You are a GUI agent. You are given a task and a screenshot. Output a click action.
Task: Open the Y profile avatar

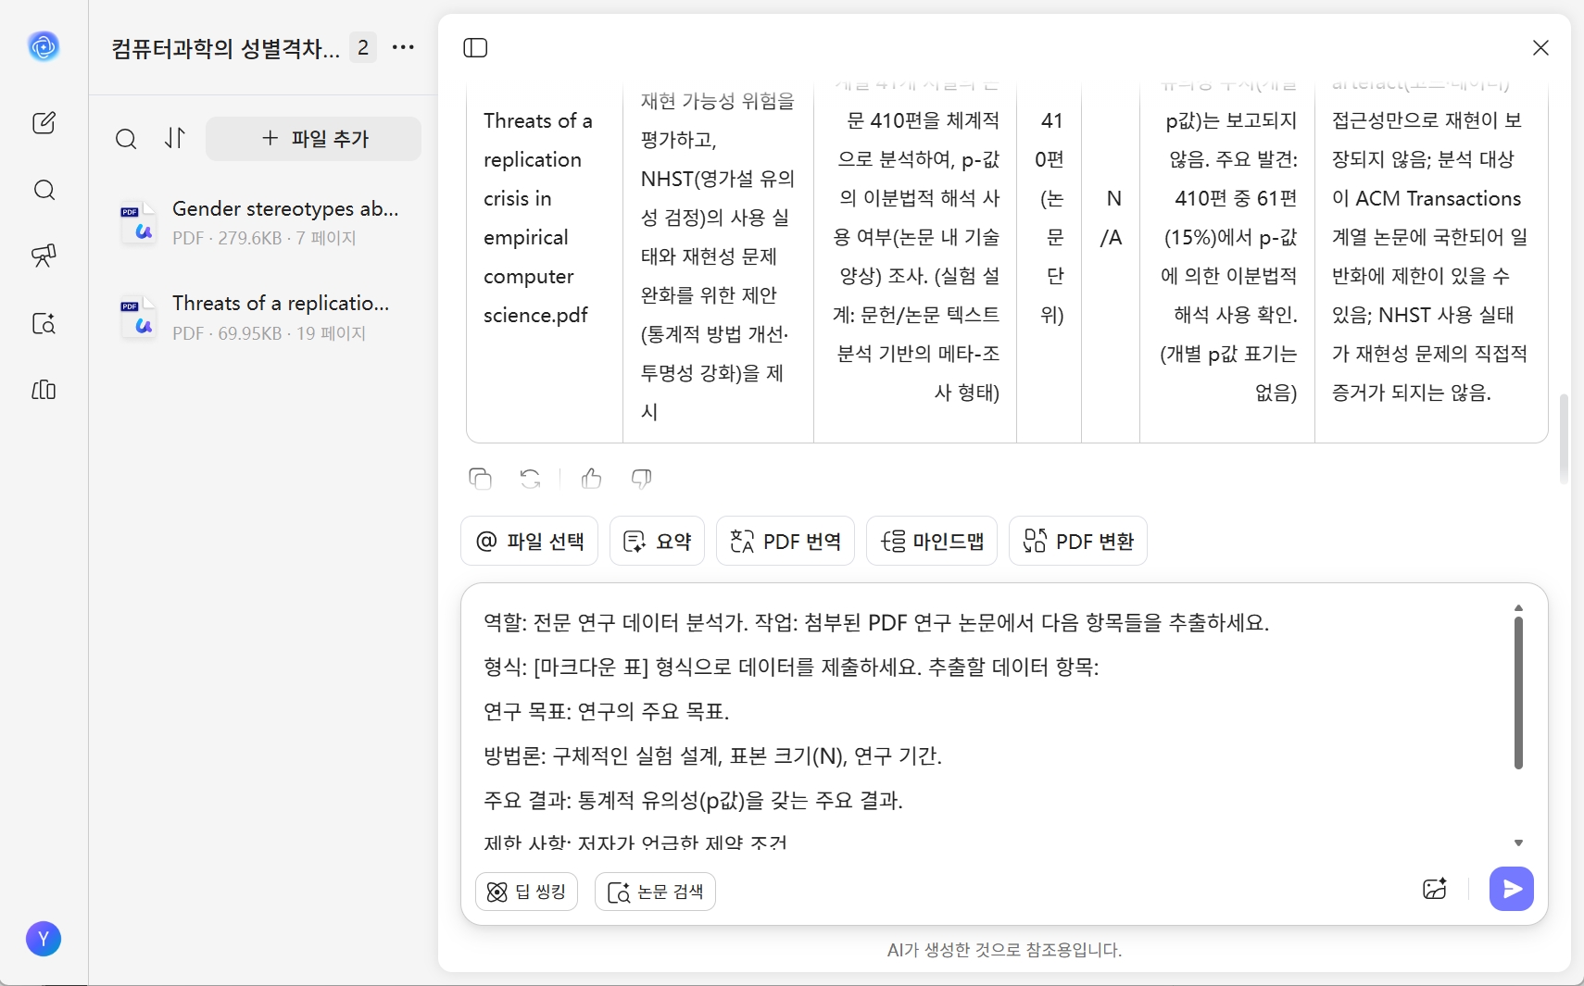coord(44,939)
